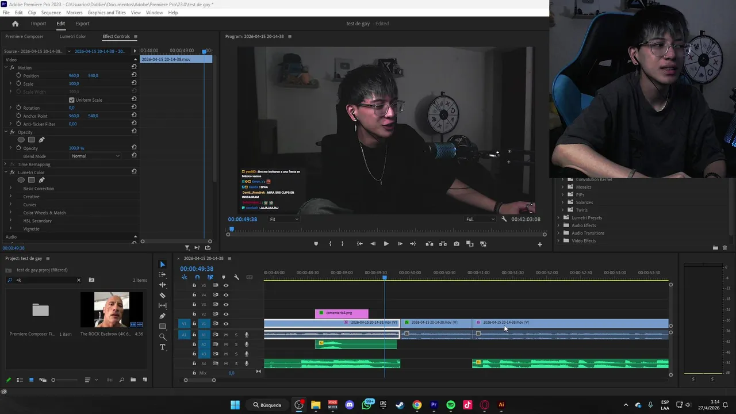Open the Markers menu
Viewport: 736px width, 414px height.
tap(74, 13)
